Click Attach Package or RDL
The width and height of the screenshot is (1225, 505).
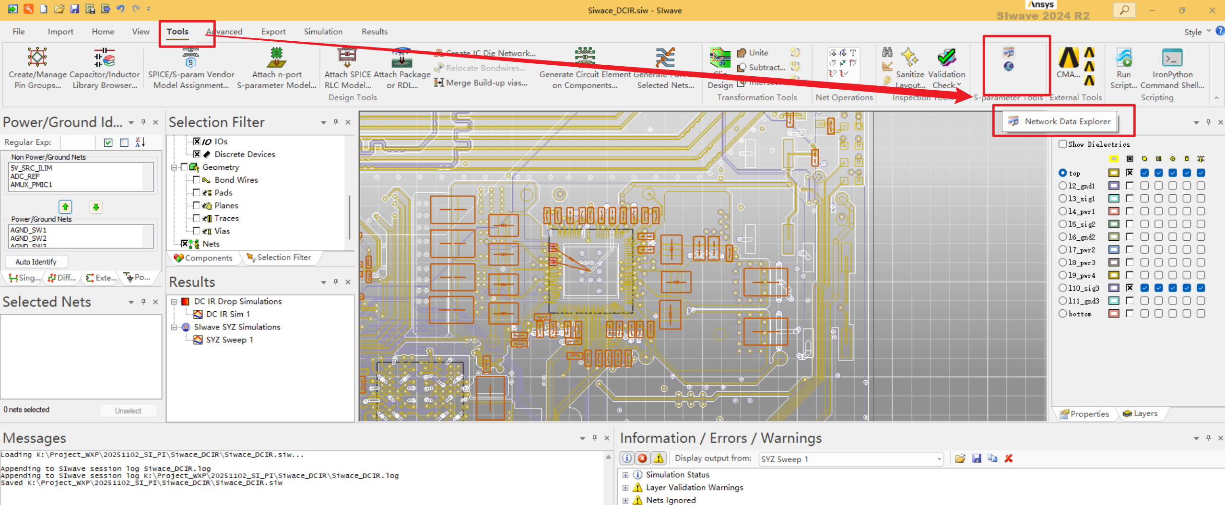pos(402,68)
